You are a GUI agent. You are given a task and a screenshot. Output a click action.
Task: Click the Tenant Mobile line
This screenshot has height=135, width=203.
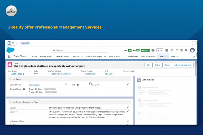(x=42, y=89)
